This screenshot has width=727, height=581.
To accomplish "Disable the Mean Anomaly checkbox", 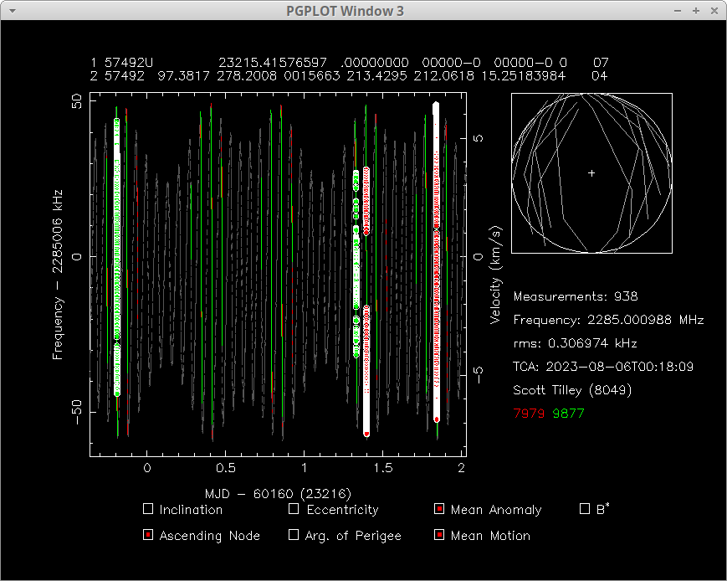I will click(x=439, y=509).
